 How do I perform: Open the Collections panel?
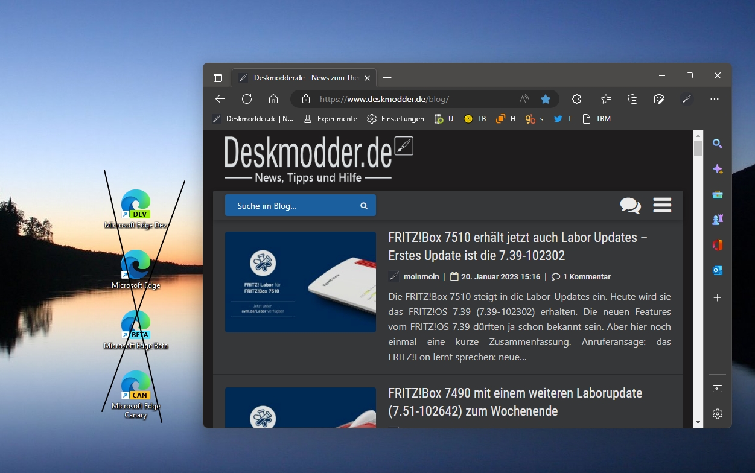(x=632, y=99)
